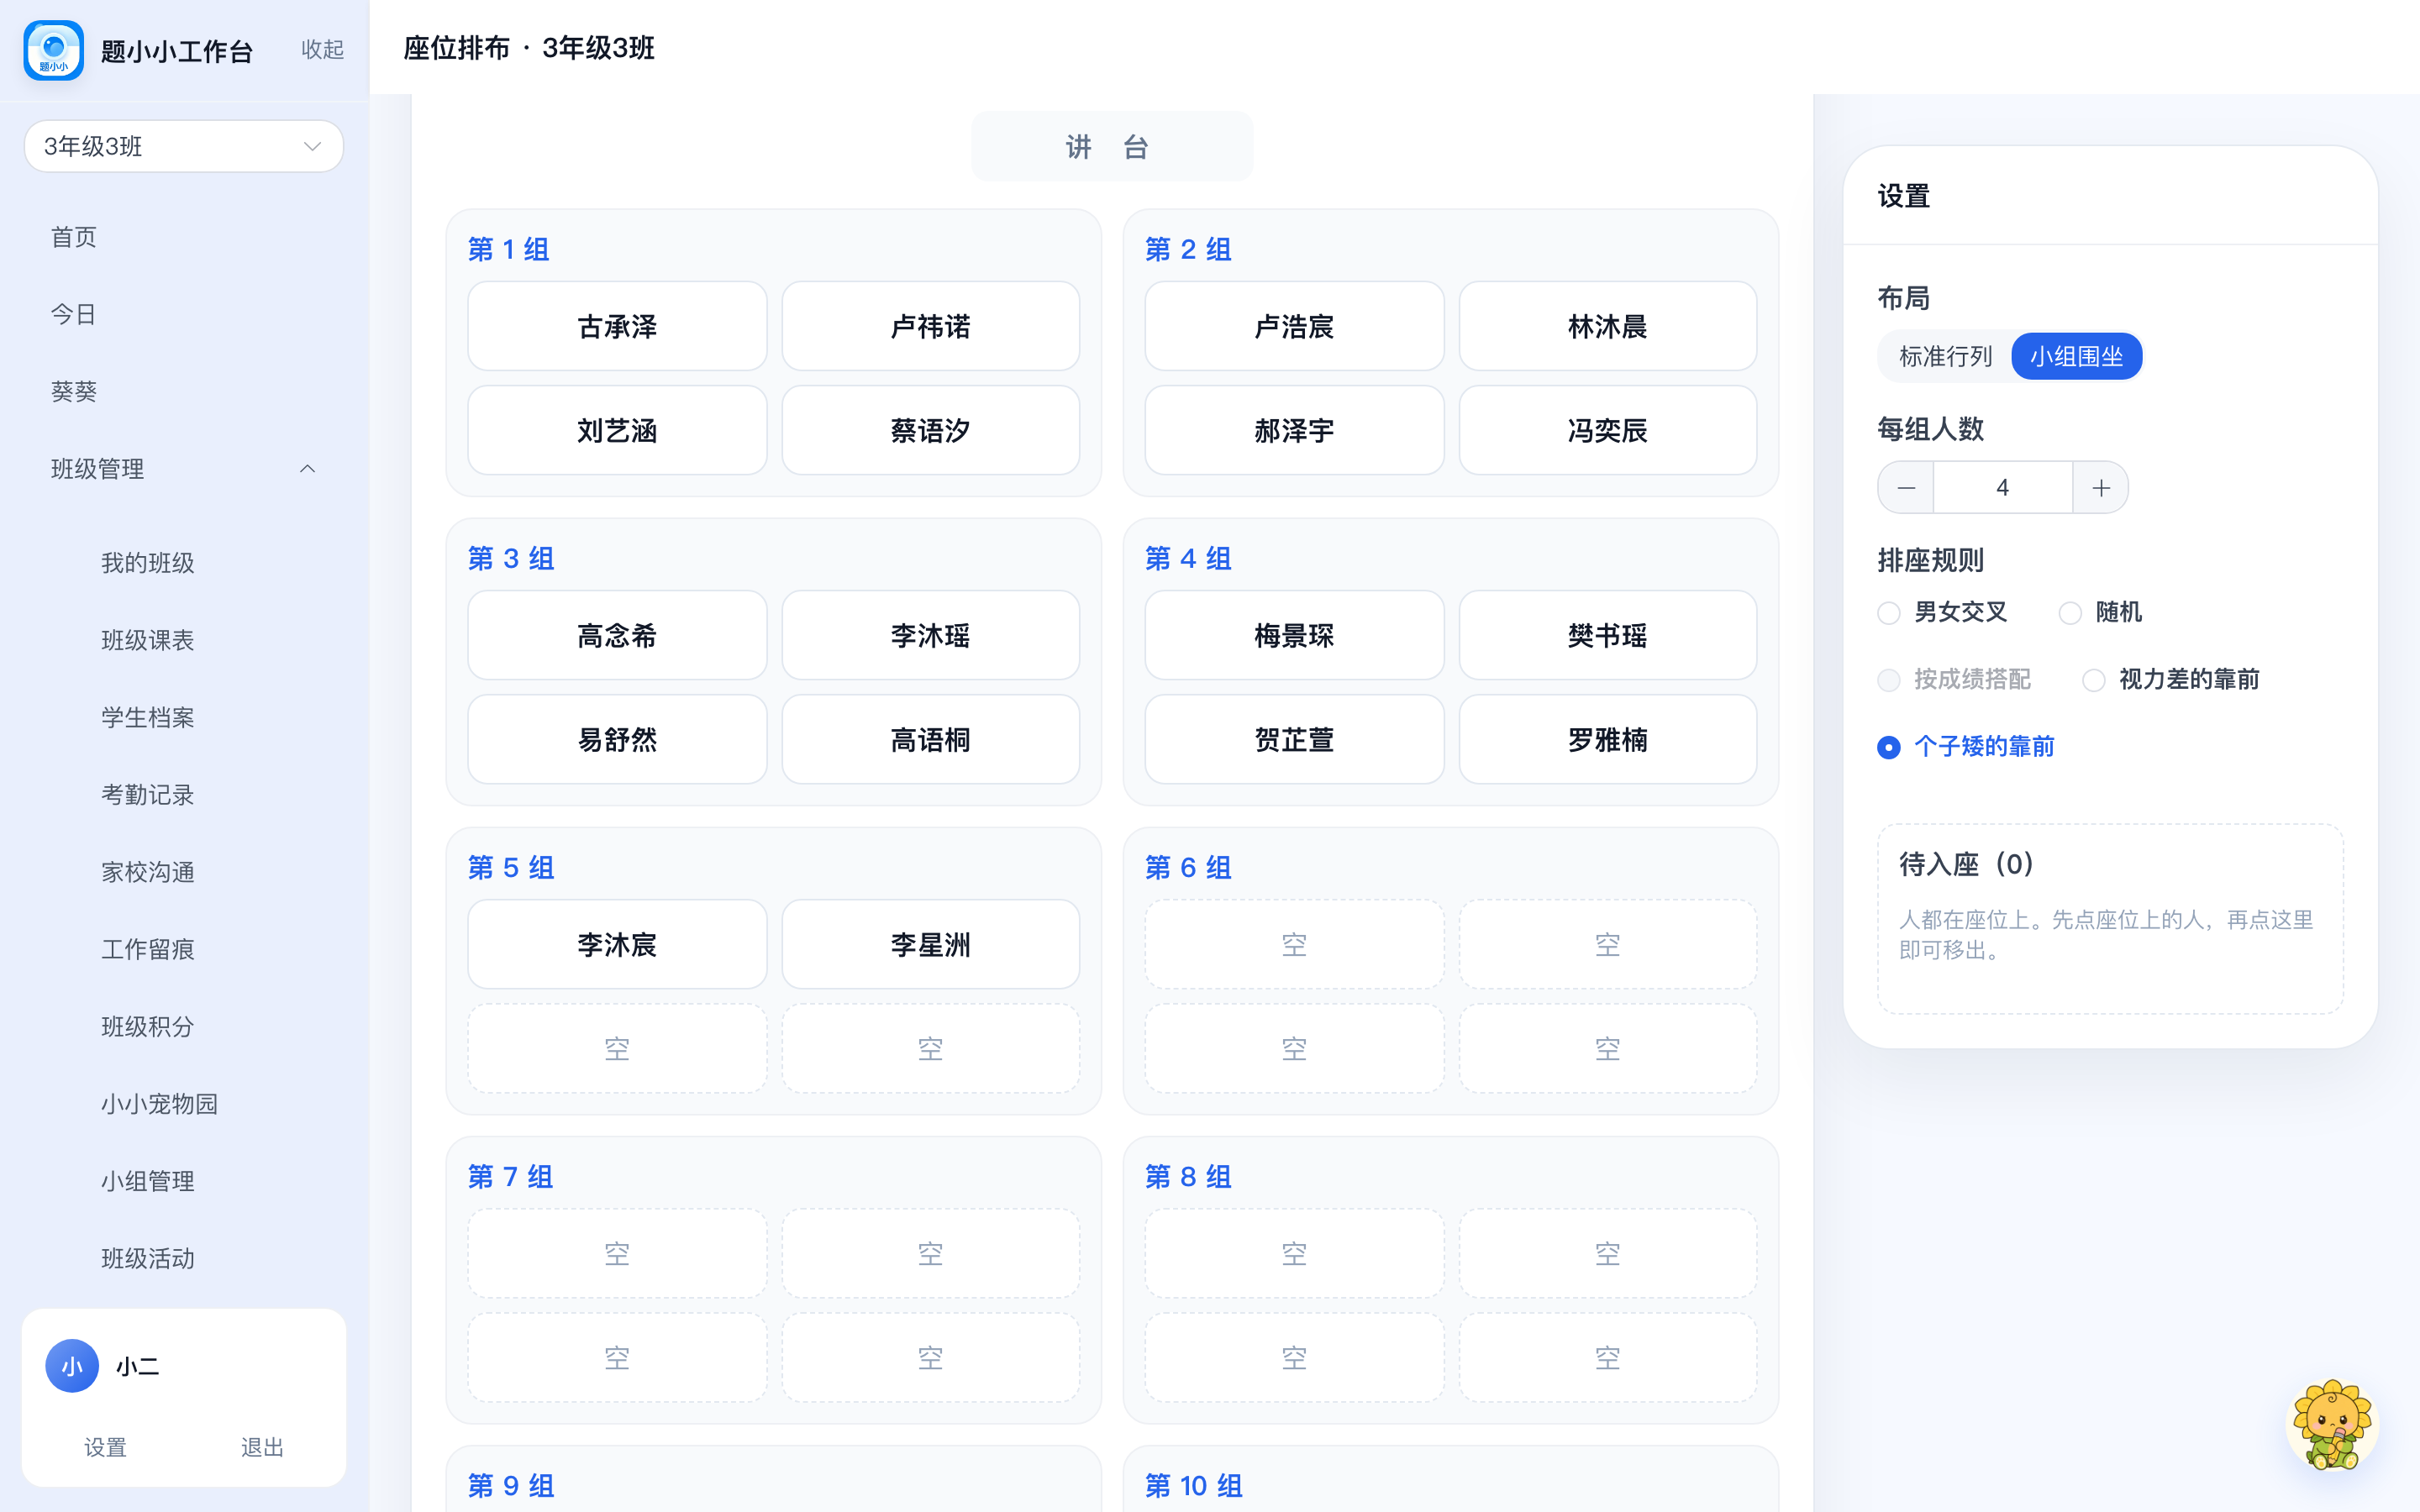Open user 设置 at sidebar bottom
Viewport: 2420px width, 1512px height.
pos(105,1447)
